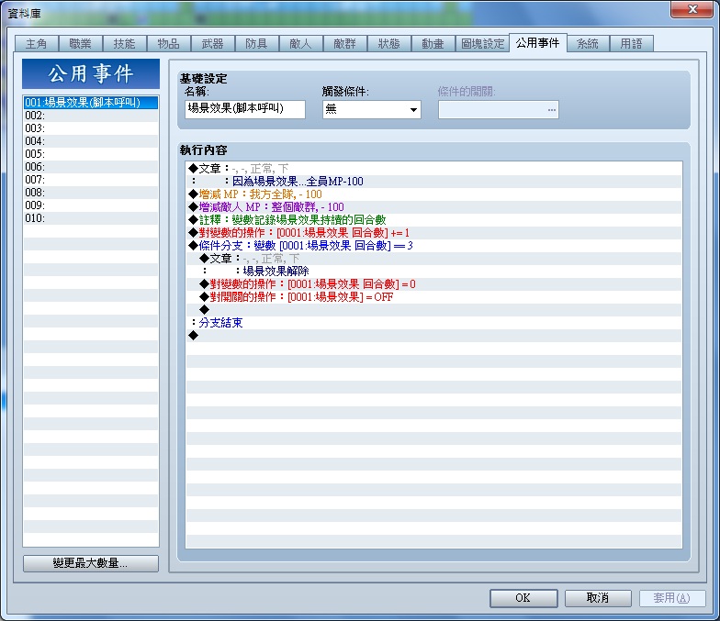The width and height of the screenshot is (720, 621).
Task: Click the 名稱 input field
Action: click(x=244, y=110)
